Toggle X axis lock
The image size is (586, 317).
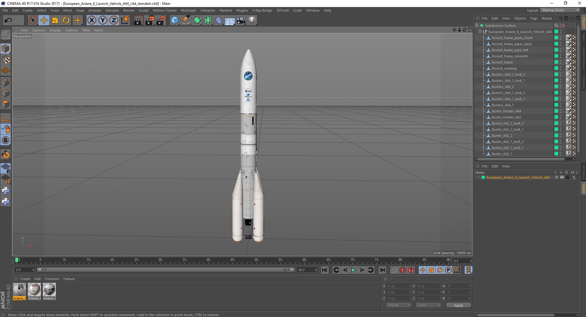(91, 20)
